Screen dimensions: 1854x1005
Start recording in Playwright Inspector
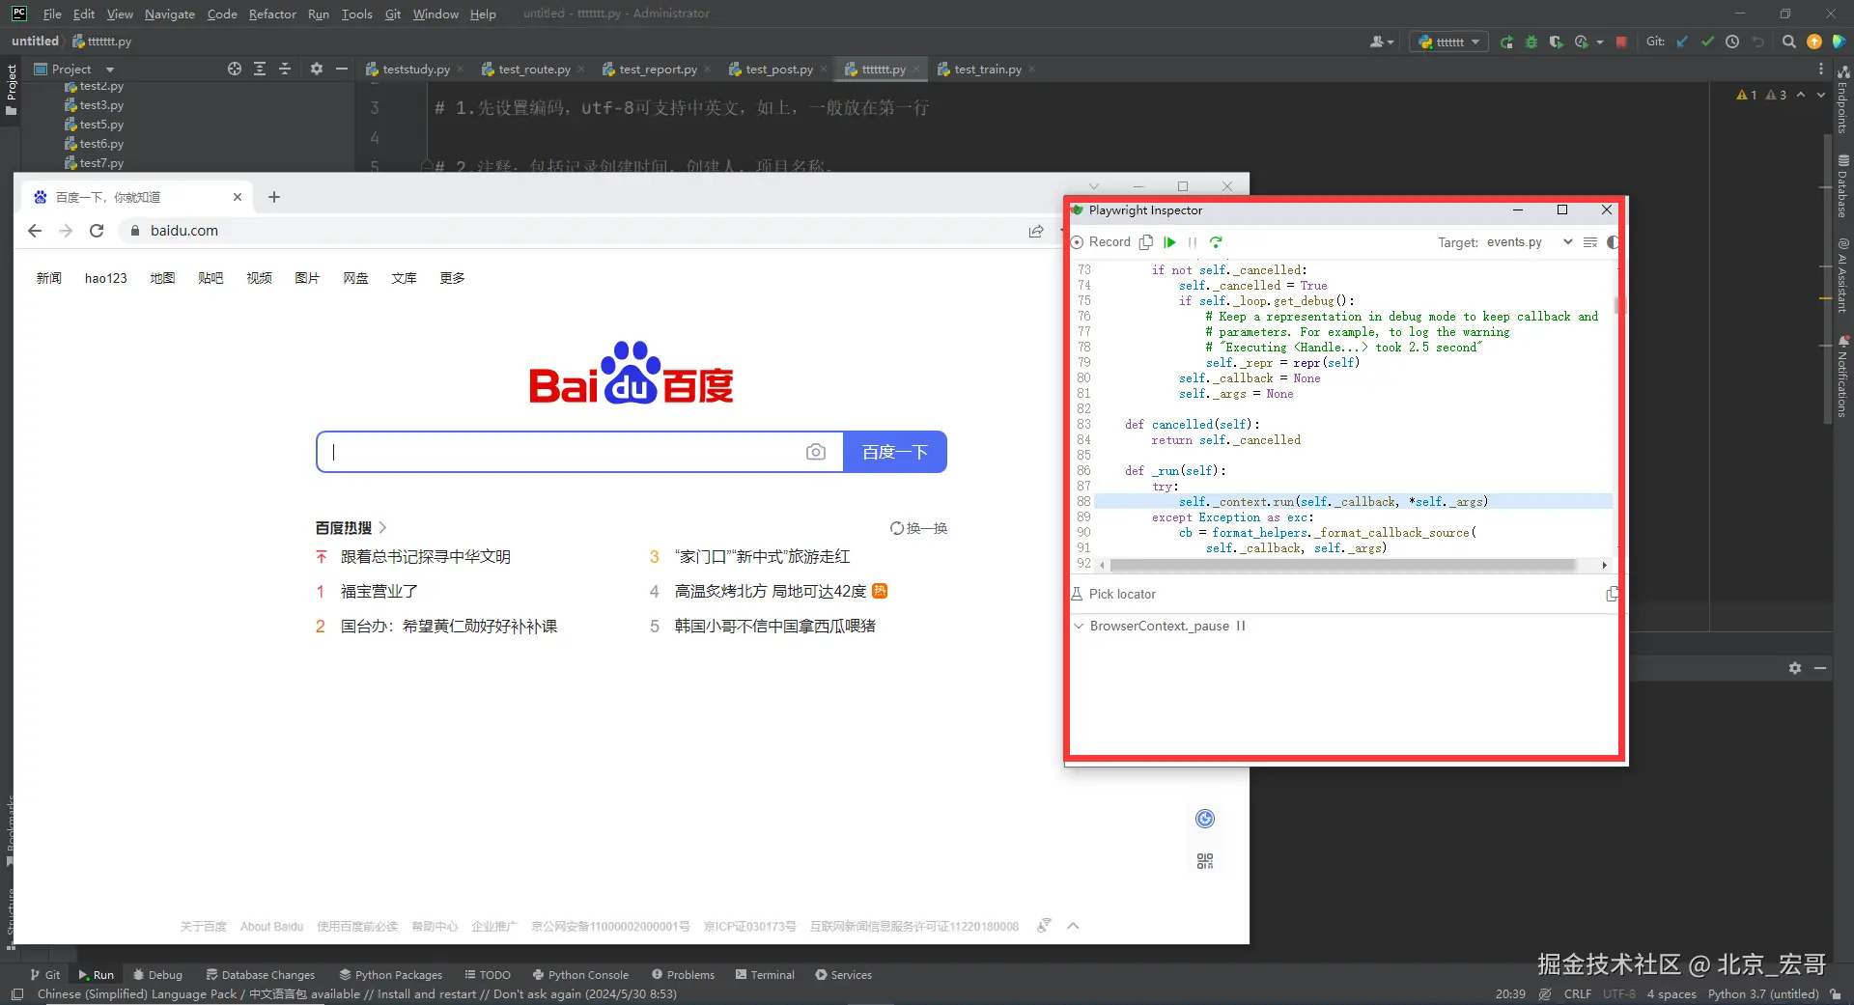coord(1100,242)
